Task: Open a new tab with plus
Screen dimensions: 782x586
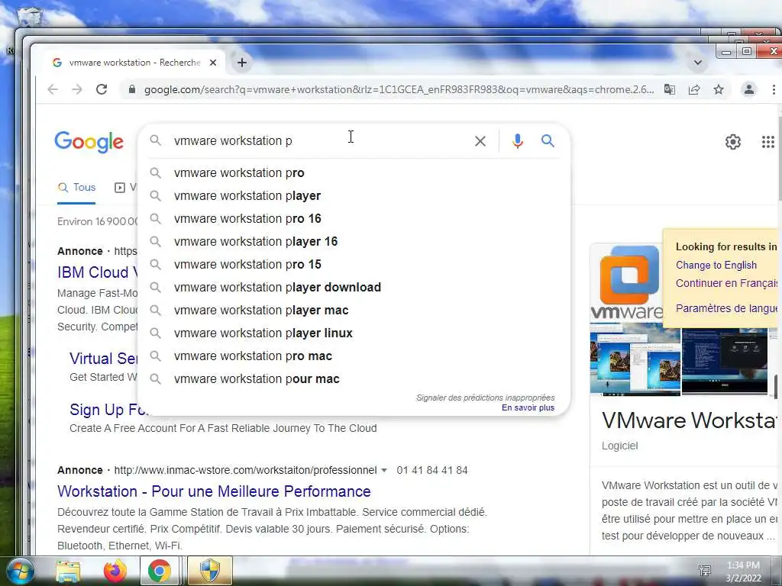Action: [242, 63]
